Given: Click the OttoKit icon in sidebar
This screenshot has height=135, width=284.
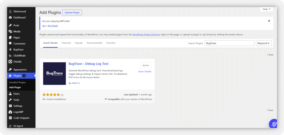Looking at the screenshot, I should coord(10,62).
